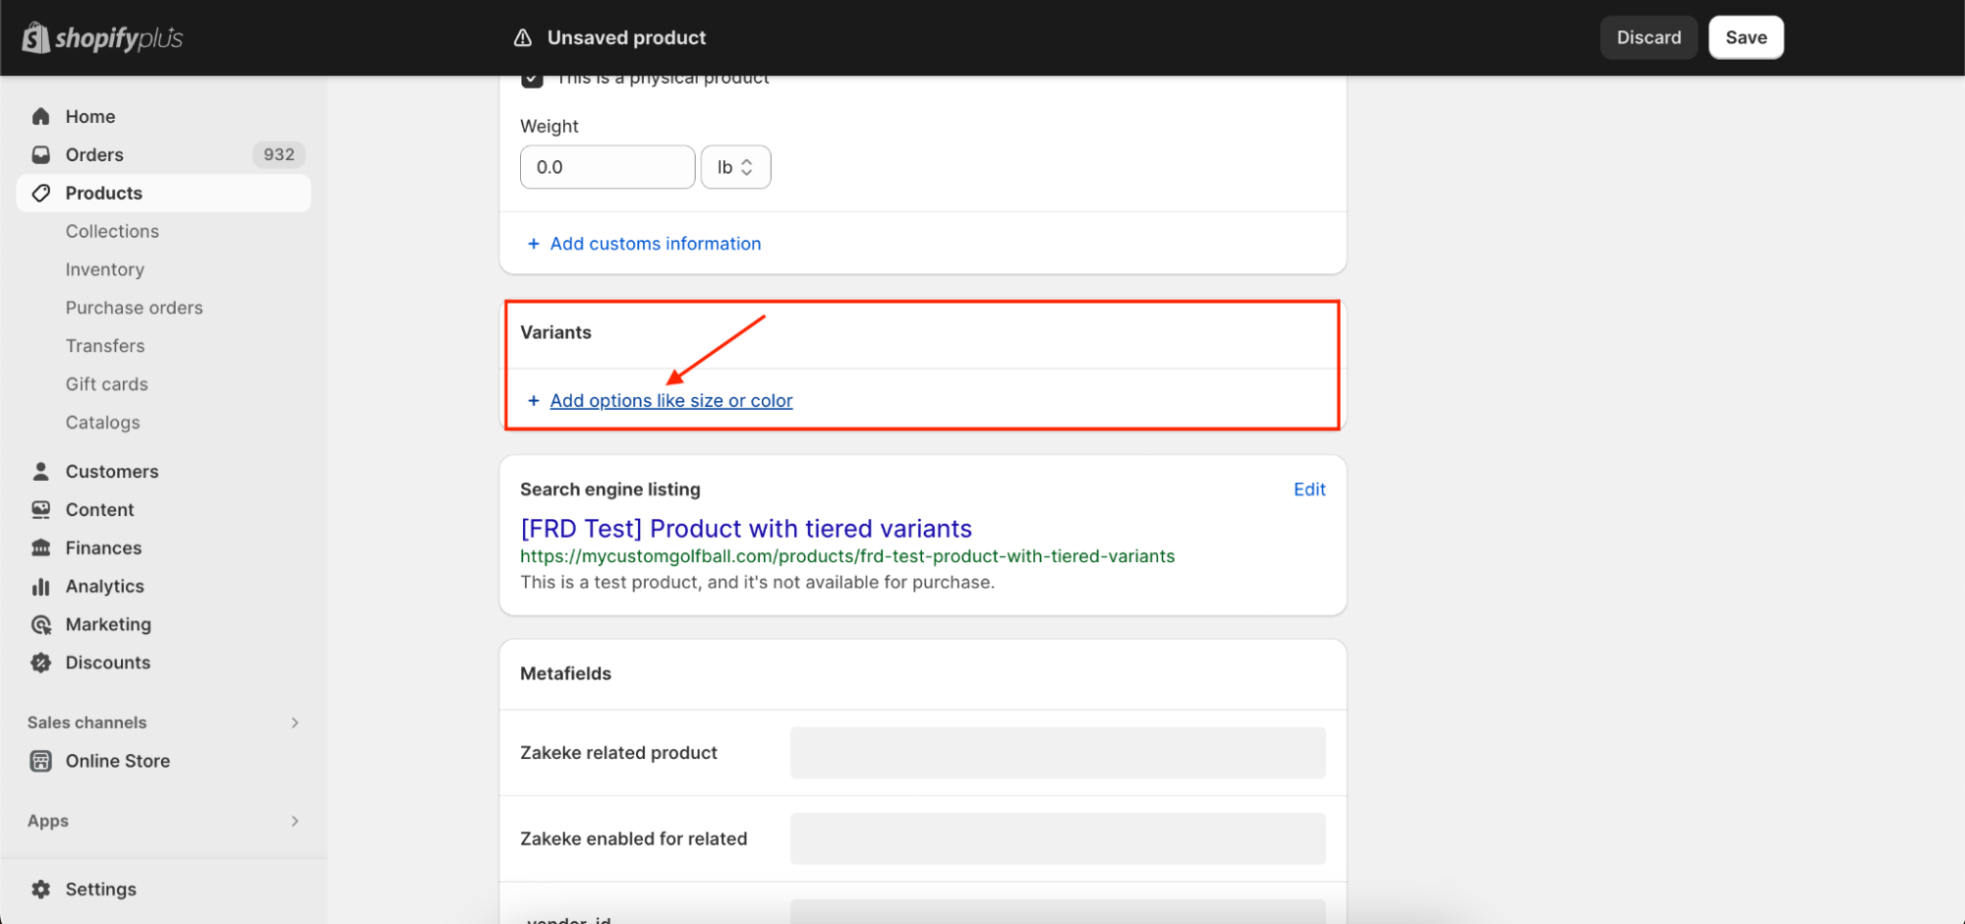This screenshot has width=1965, height=924.
Task: Click the Home house icon
Action: tap(40, 116)
